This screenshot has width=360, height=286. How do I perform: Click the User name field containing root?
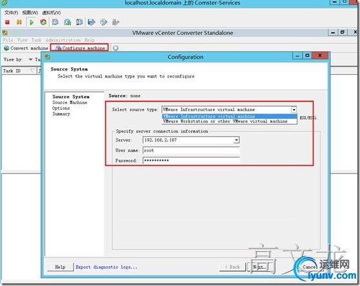click(191, 150)
